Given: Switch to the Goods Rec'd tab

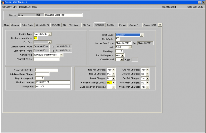Looking at the screenshot, I should (x=42, y=25).
